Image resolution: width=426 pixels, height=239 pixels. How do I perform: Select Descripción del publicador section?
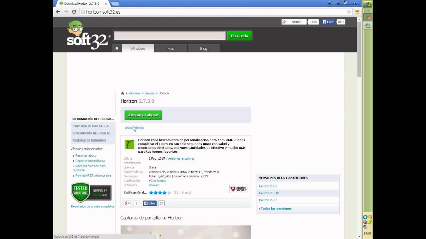coord(93,133)
